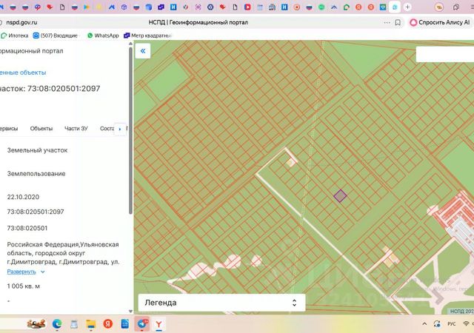Click the area value 1 005 кв. м
Image resolution: width=474 pixels, height=333 pixels.
pos(24,286)
